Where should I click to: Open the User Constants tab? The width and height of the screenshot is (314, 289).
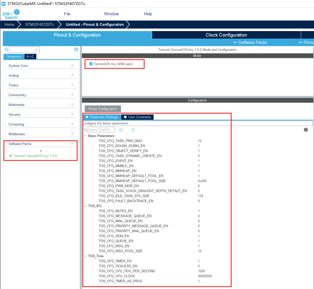(x=137, y=117)
